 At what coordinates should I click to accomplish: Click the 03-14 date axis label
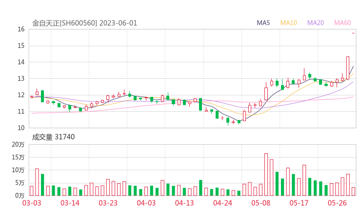click(70, 203)
